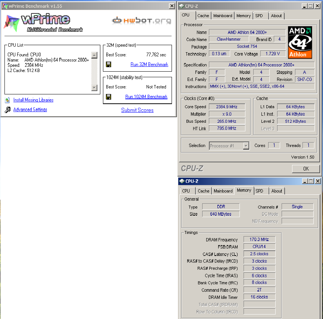The image size is (323, 319).
Task: Switch to Mainboard tab in lower CPU-Z
Action: (x=223, y=191)
